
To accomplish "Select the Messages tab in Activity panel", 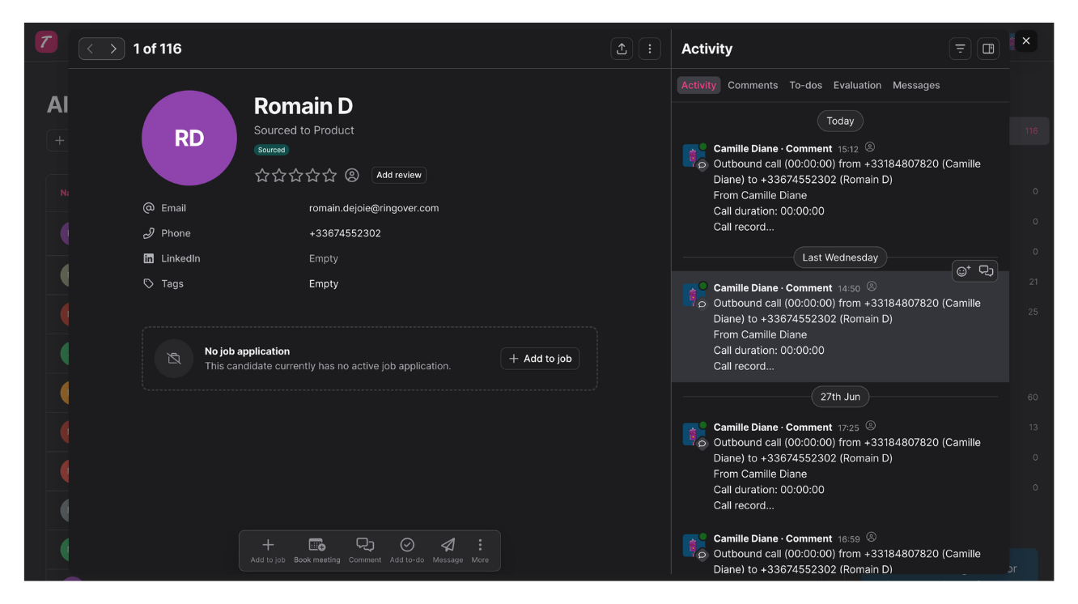I will pos(915,85).
